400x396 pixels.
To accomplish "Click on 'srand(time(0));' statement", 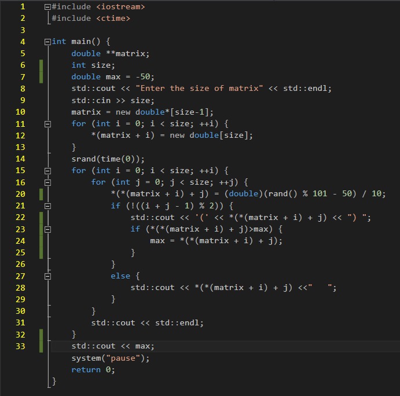I will click(x=108, y=159).
